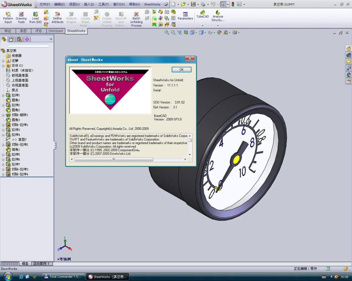Open the Analyze Structure dropdown arrow
This screenshot has height=281, width=352.
(218, 26)
